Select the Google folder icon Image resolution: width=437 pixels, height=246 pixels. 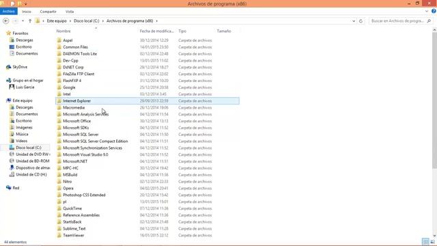pyautogui.click(x=59, y=87)
